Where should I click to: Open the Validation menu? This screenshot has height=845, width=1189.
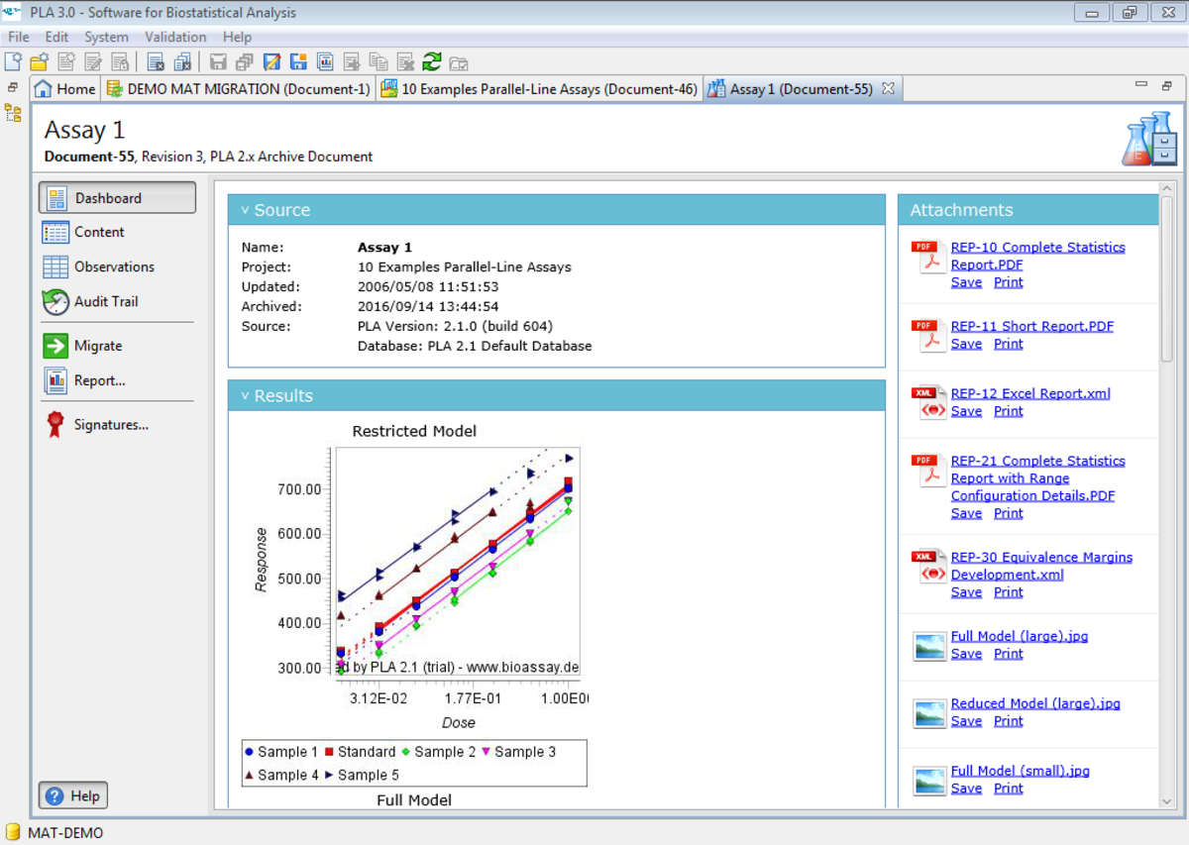tap(175, 37)
